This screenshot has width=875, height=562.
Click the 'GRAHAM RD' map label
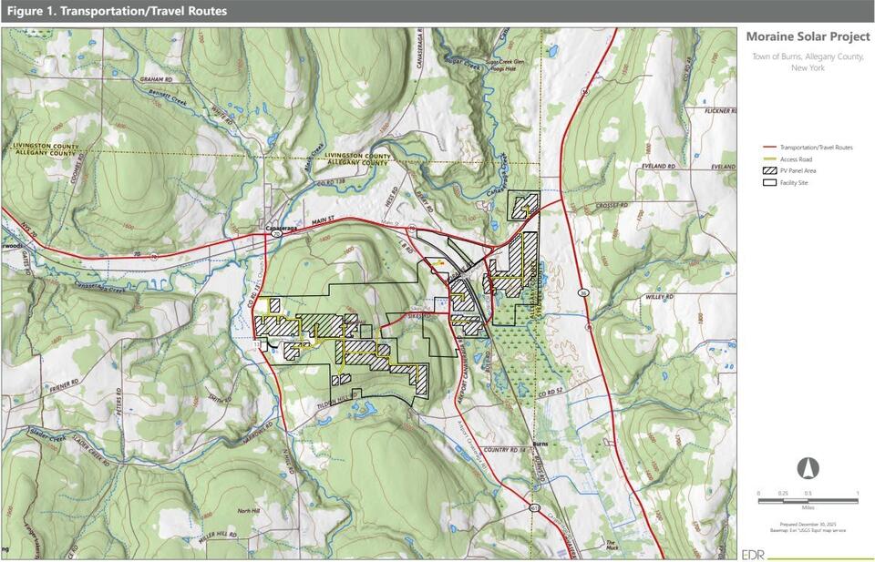[156, 80]
